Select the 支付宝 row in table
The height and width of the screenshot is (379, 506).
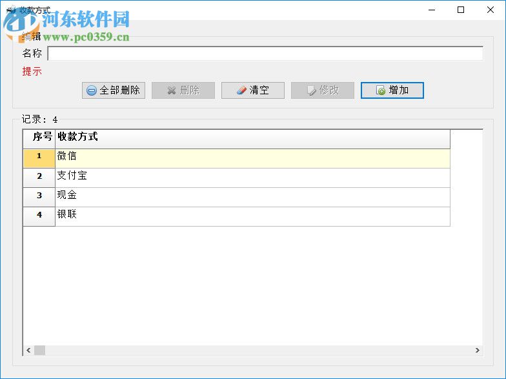[253, 178]
